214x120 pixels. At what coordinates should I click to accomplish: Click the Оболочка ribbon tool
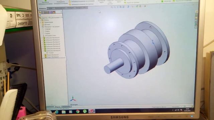coord(166,1)
